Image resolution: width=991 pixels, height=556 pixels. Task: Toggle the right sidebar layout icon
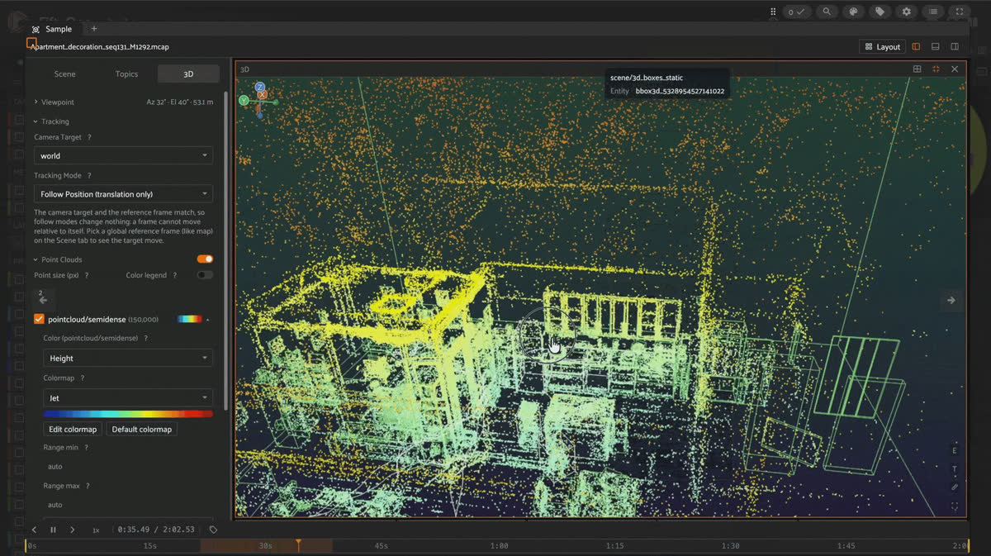(x=955, y=47)
